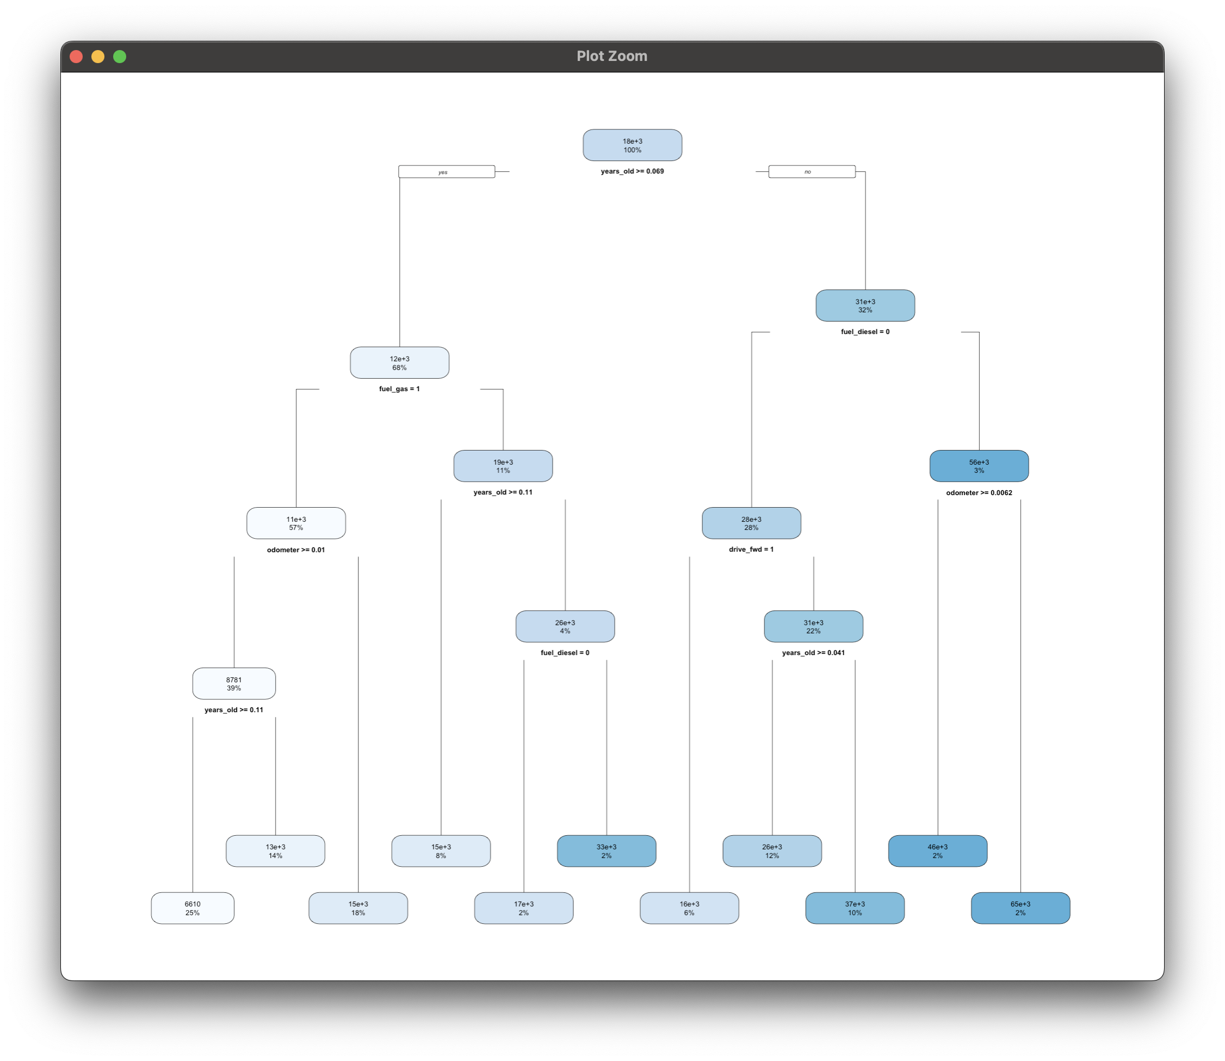
Task: Select leaf node 15e+3 8%
Action: tap(441, 852)
